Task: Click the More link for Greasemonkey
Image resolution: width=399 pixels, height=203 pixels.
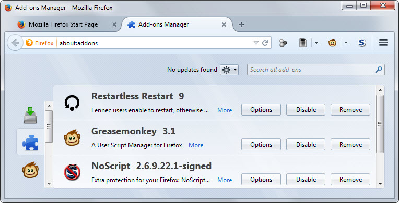Action: coord(196,145)
